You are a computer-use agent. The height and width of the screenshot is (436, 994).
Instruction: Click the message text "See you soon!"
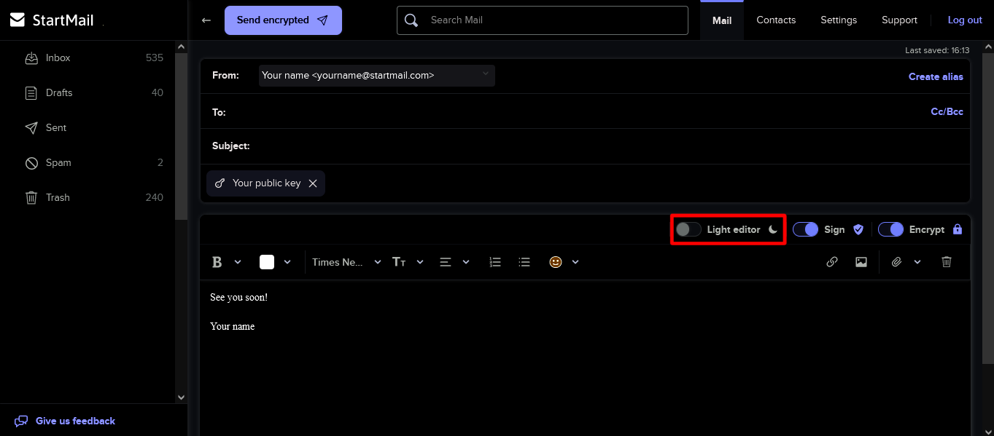(x=238, y=298)
